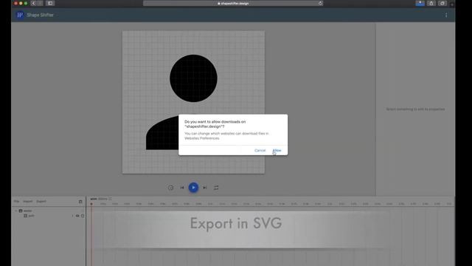Open the Export menu in the timeline panel
The height and width of the screenshot is (266, 472).
point(41,201)
